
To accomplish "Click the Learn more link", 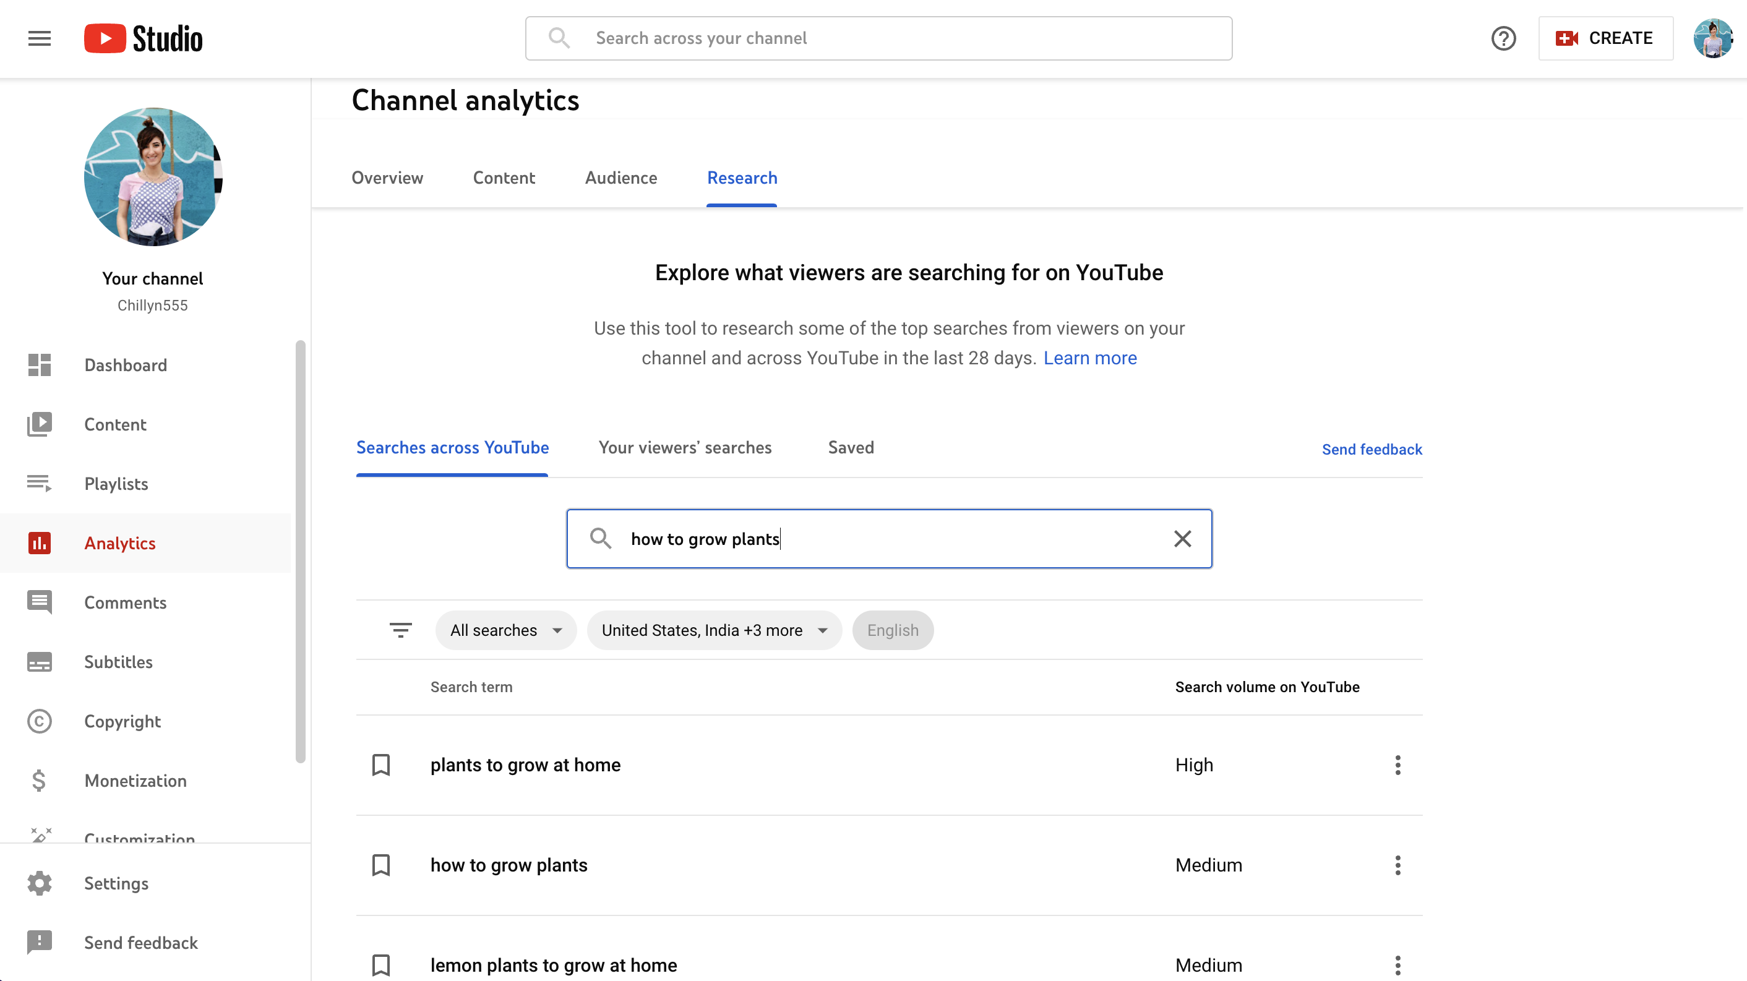I will click(x=1090, y=358).
